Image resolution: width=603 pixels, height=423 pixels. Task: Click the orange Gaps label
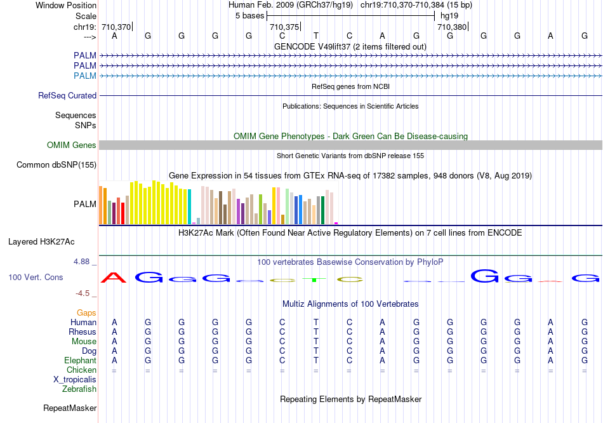pyautogui.click(x=86, y=313)
